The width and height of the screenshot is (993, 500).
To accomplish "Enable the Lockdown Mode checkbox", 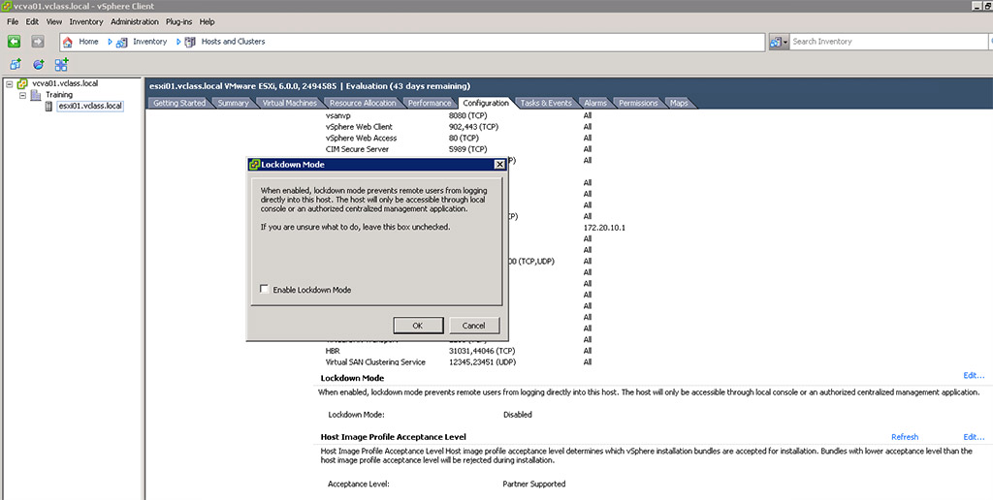I will pyautogui.click(x=265, y=289).
